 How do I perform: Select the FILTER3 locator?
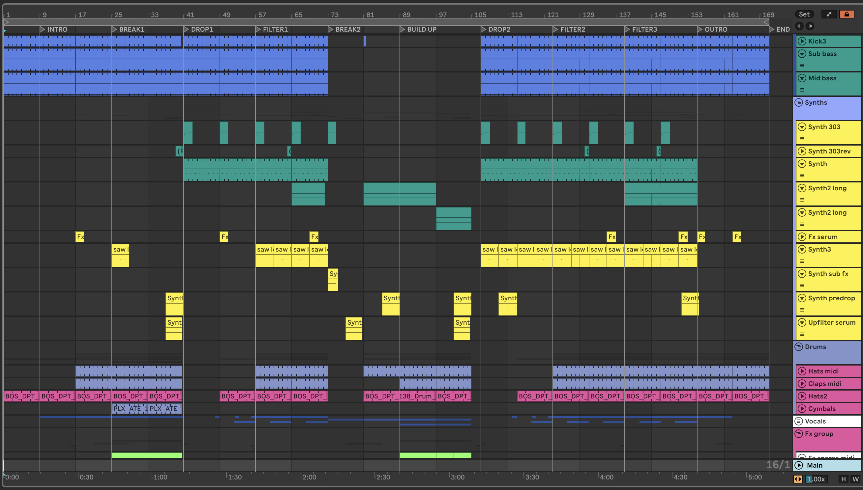pyautogui.click(x=641, y=29)
